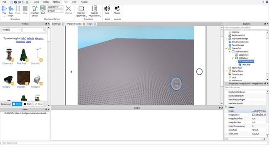Click the Stop simulation icon

pyautogui.click(x=25, y=8)
